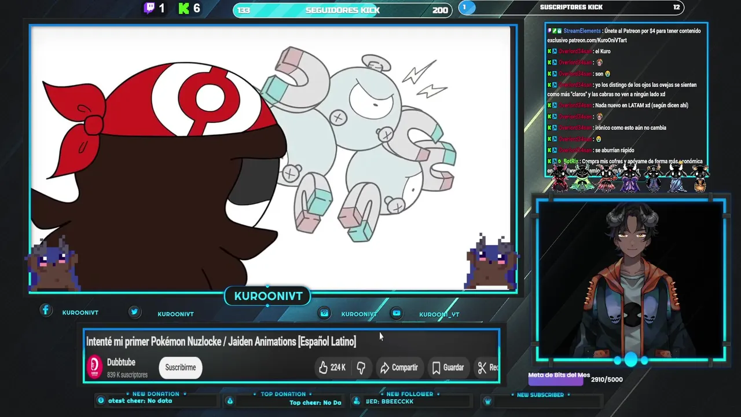Click the 'UER: BBEECCKK' new follower text
This screenshot has height=417, width=741.
390,401
